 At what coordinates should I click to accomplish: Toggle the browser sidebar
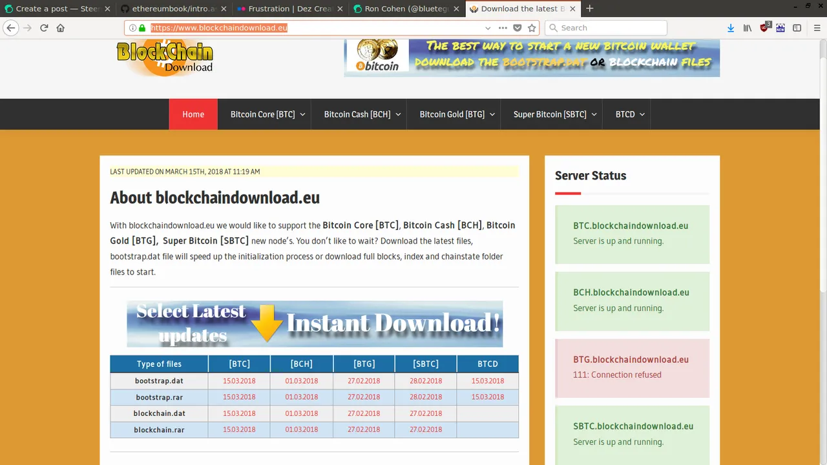coord(797,28)
